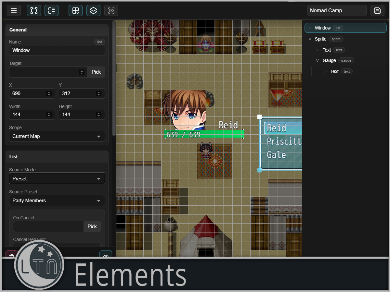
Task: Click the Width field showing 144
Action: click(x=32, y=115)
